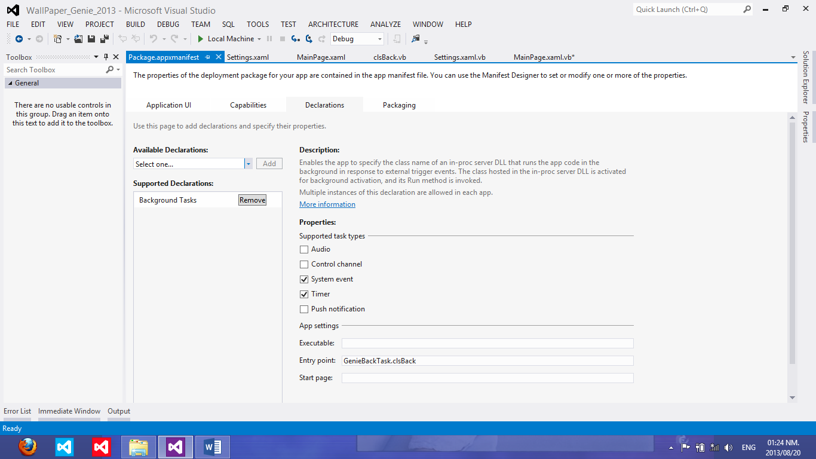Show hidden system tray icons

point(671,447)
